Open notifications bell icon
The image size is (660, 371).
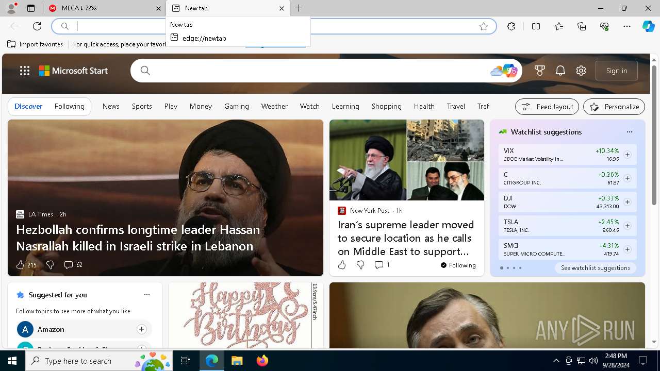point(560,71)
